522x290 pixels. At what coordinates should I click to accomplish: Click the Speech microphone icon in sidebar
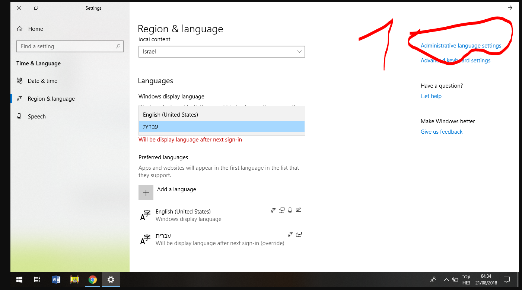20,117
